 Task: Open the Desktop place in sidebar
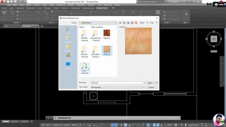[x=68, y=65]
